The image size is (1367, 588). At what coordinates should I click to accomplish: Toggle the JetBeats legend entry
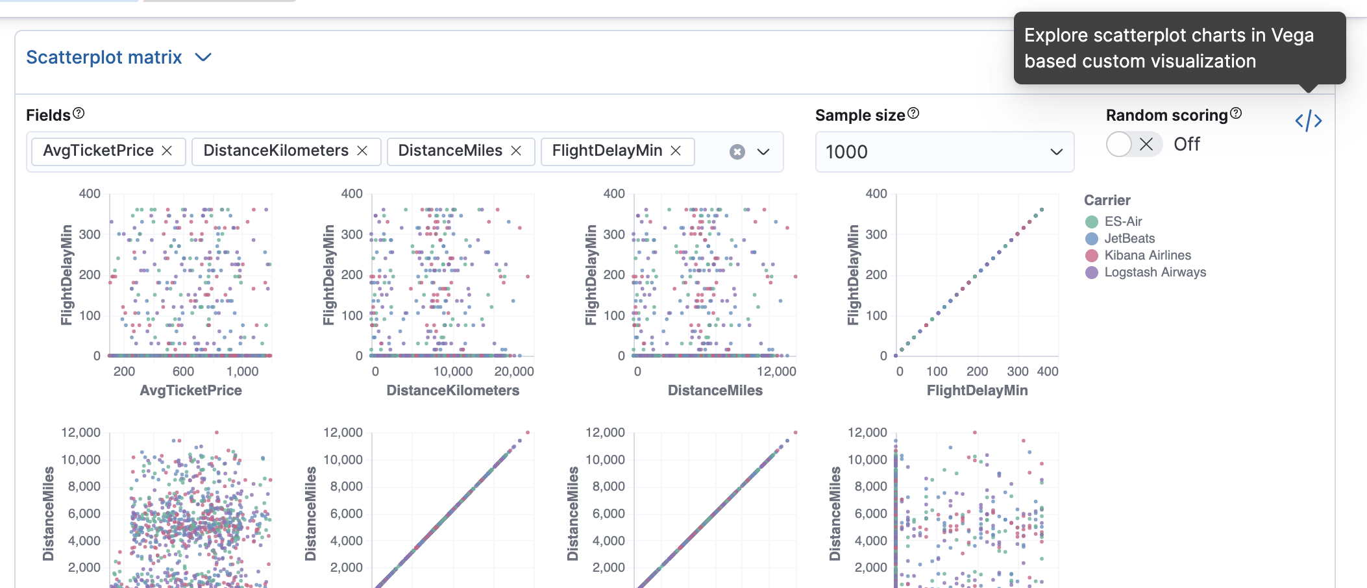1130,238
